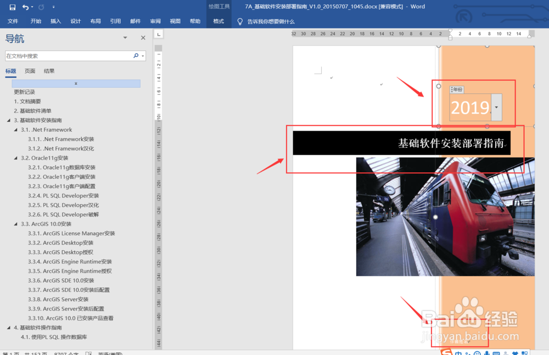The image size is (549, 355).
Task: Open the Undo history dropdown arrow
Action: (x=32, y=7)
